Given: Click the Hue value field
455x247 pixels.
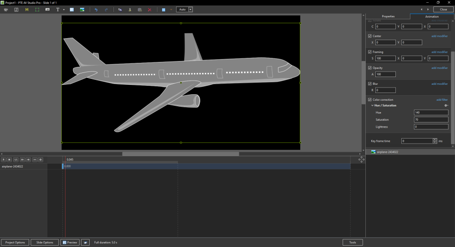Looking at the screenshot, I should tap(431, 113).
